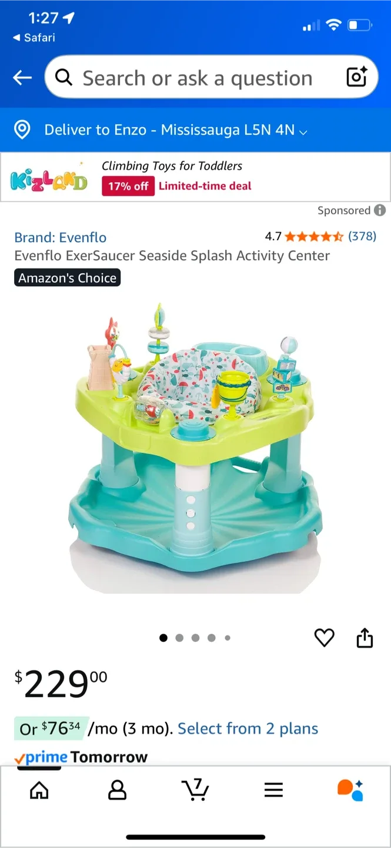The width and height of the screenshot is (391, 848).
Task: Tap the back arrow icon
Action: click(x=22, y=78)
